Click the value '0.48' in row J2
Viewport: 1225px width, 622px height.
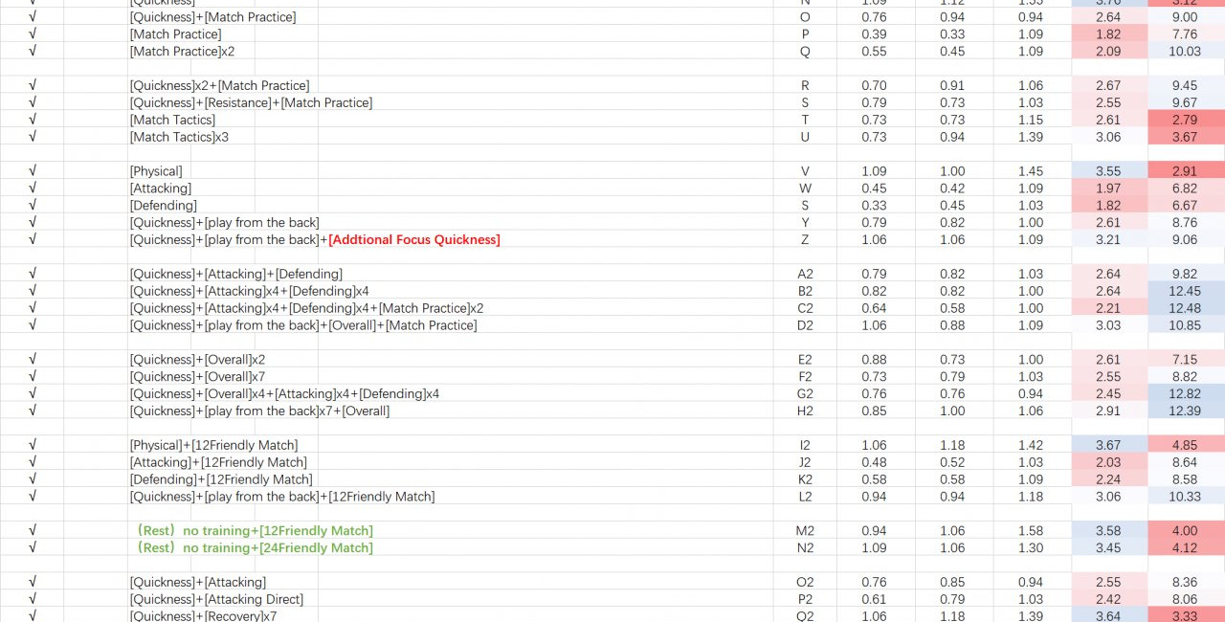coord(874,462)
